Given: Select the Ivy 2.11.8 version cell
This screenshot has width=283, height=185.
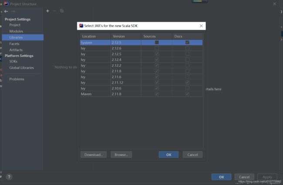Looking at the screenshot, I should click(126, 71).
